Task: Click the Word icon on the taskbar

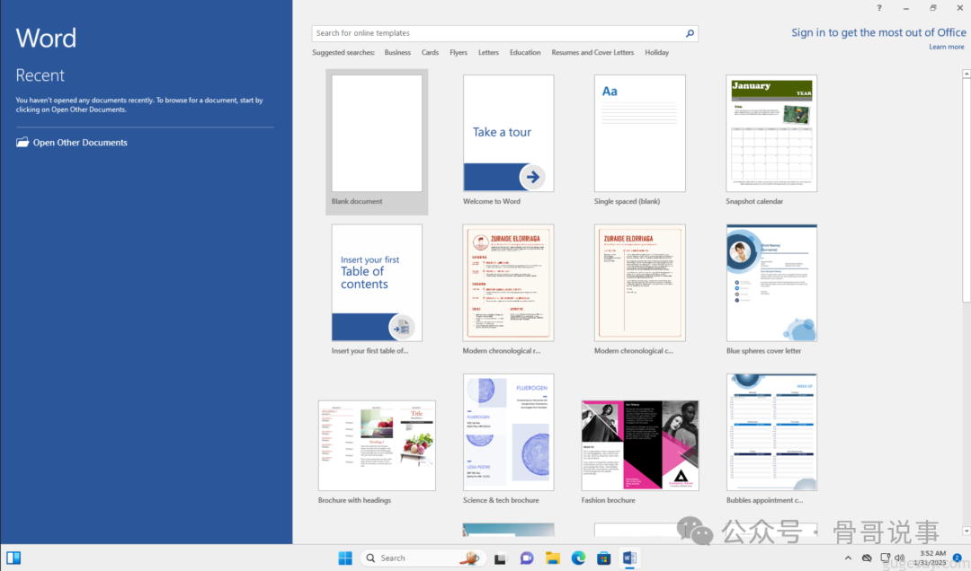Action: click(x=629, y=558)
